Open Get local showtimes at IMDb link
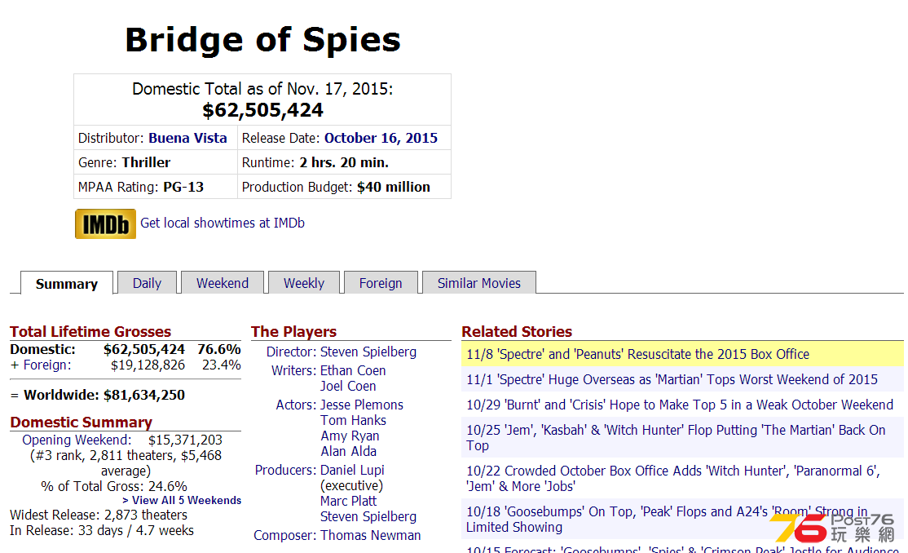 (x=223, y=223)
